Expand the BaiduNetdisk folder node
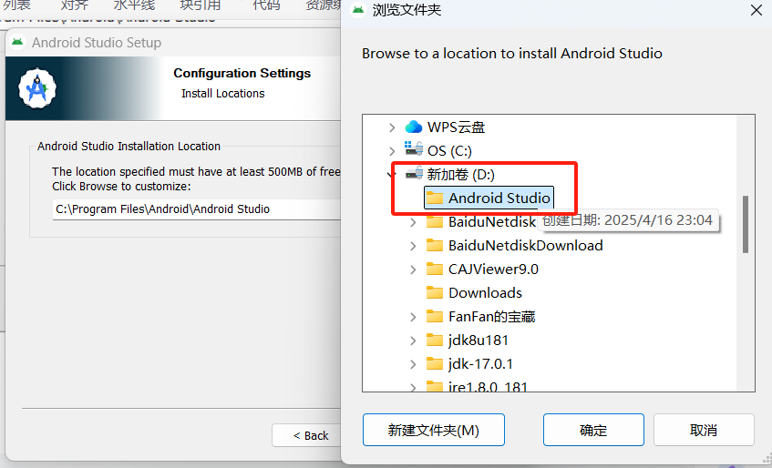This screenshot has width=772, height=468. (413, 222)
